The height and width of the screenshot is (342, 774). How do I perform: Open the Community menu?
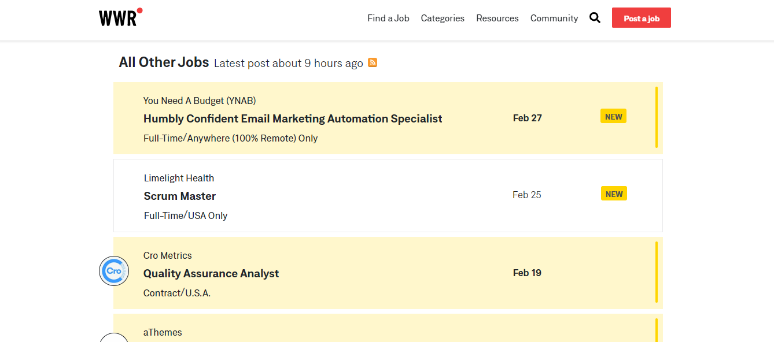pyautogui.click(x=554, y=18)
